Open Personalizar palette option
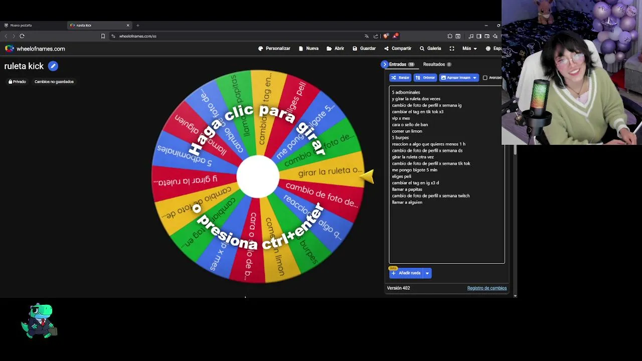The image size is (642, 361). [274, 49]
